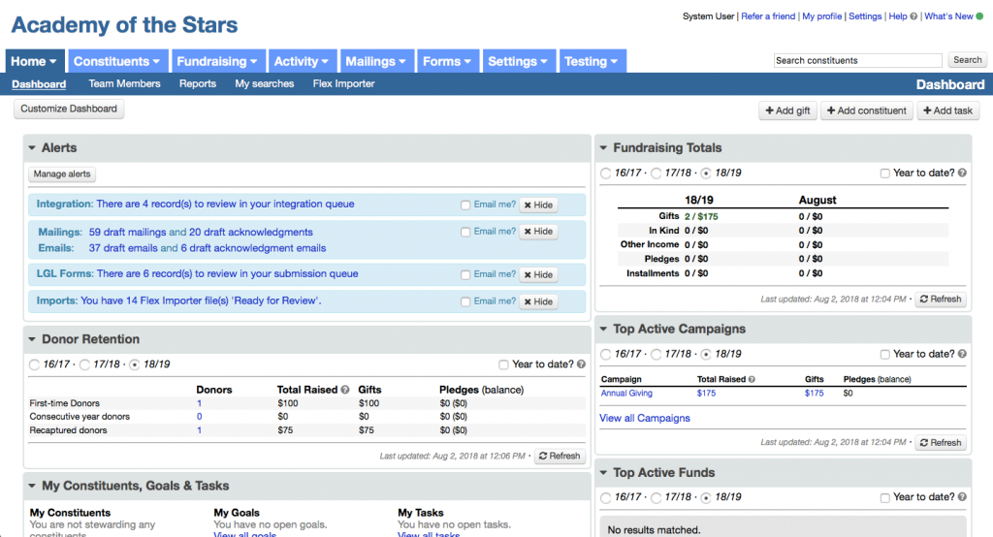Screen dimensions: 993x537
Task: Switch to Team Members tab
Action: tap(124, 83)
